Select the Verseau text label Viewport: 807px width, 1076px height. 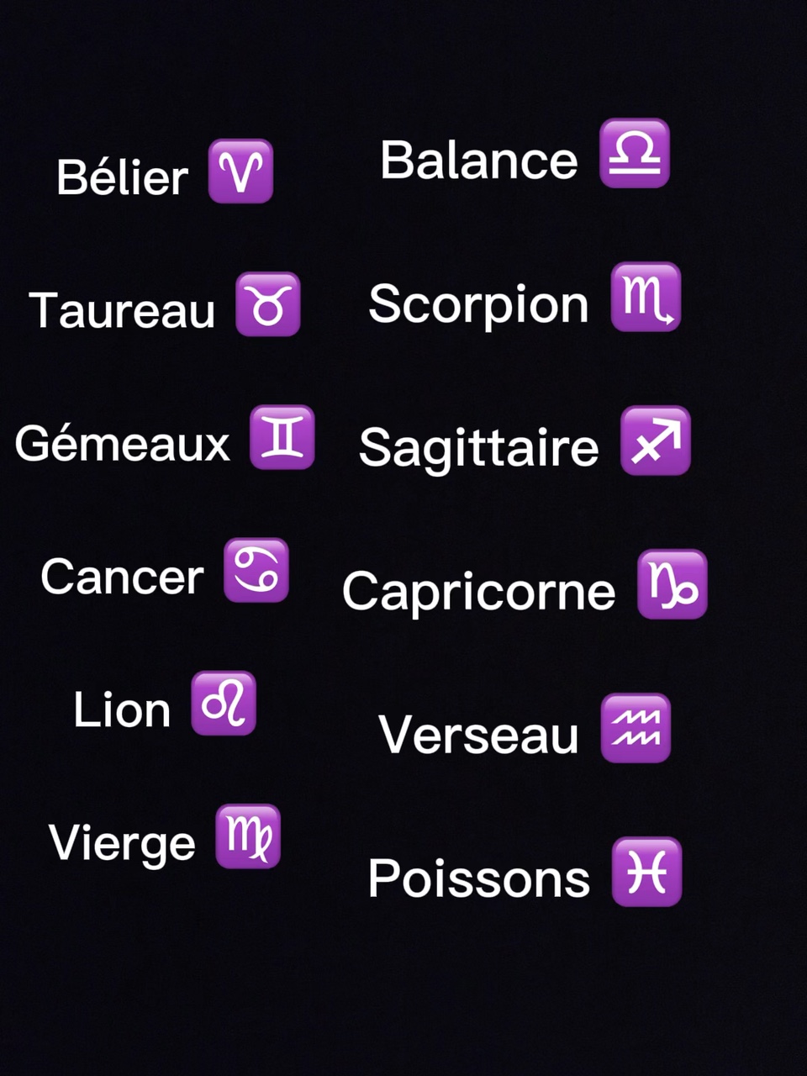pyautogui.click(x=478, y=735)
